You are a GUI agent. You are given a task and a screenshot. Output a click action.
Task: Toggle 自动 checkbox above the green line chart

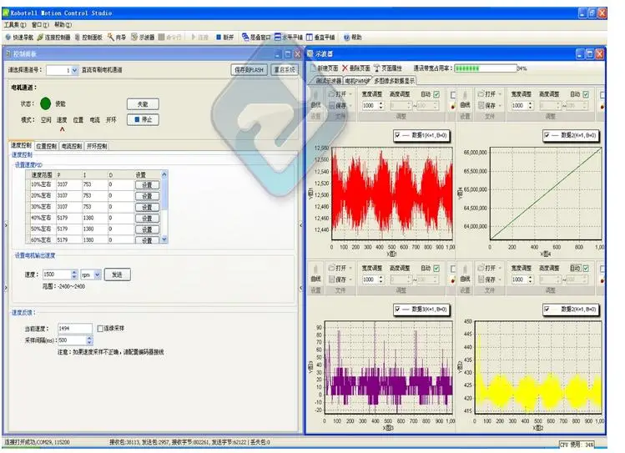pyautogui.click(x=586, y=94)
